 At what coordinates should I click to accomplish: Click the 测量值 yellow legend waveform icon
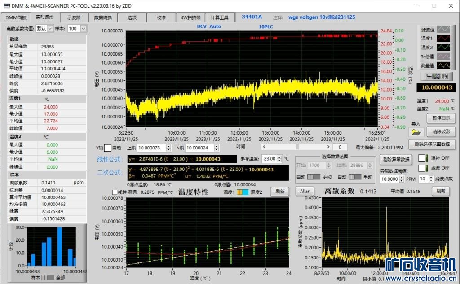click(444, 65)
